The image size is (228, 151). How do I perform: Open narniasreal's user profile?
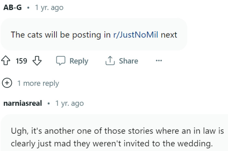click(22, 104)
